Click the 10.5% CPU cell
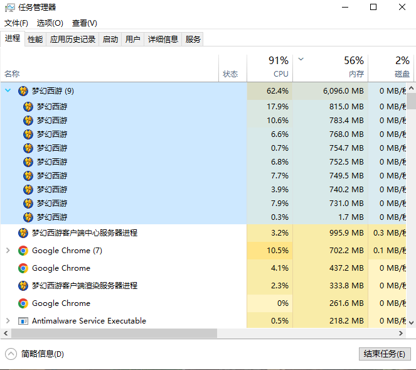The height and width of the screenshot is (370, 416). [270, 251]
